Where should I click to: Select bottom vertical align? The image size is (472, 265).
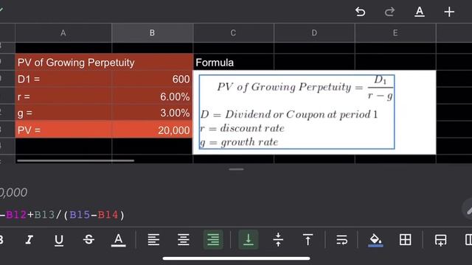pyautogui.click(x=249, y=240)
